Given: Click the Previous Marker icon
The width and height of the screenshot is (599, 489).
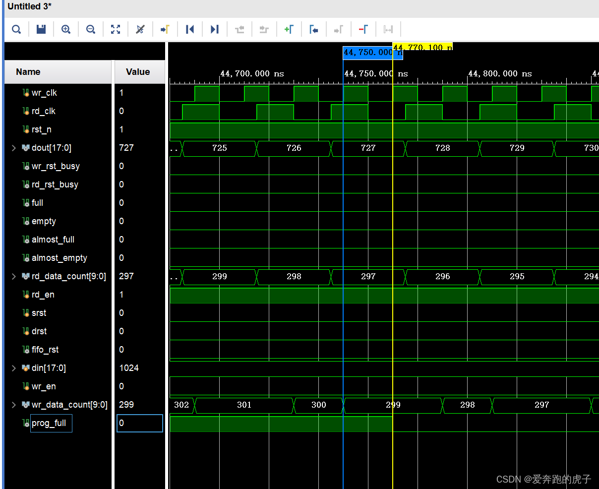Looking at the screenshot, I should (314, 30).
